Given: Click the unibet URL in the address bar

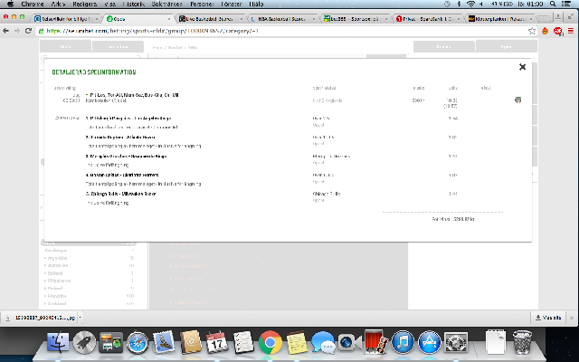Looking at the screenshot, I should pyautogui.click(x=153, y=31).
